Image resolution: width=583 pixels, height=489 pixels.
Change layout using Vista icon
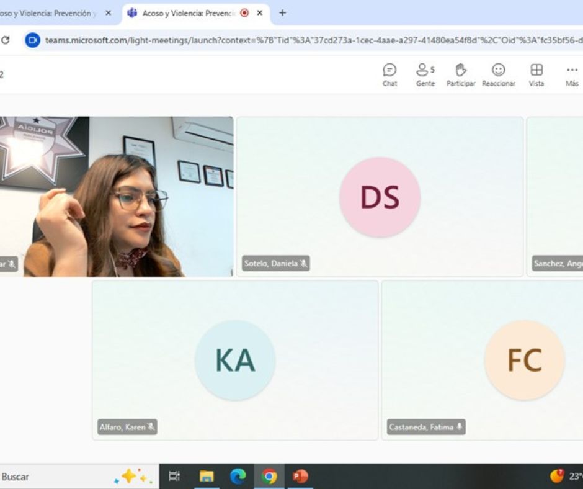pos(536,75)
